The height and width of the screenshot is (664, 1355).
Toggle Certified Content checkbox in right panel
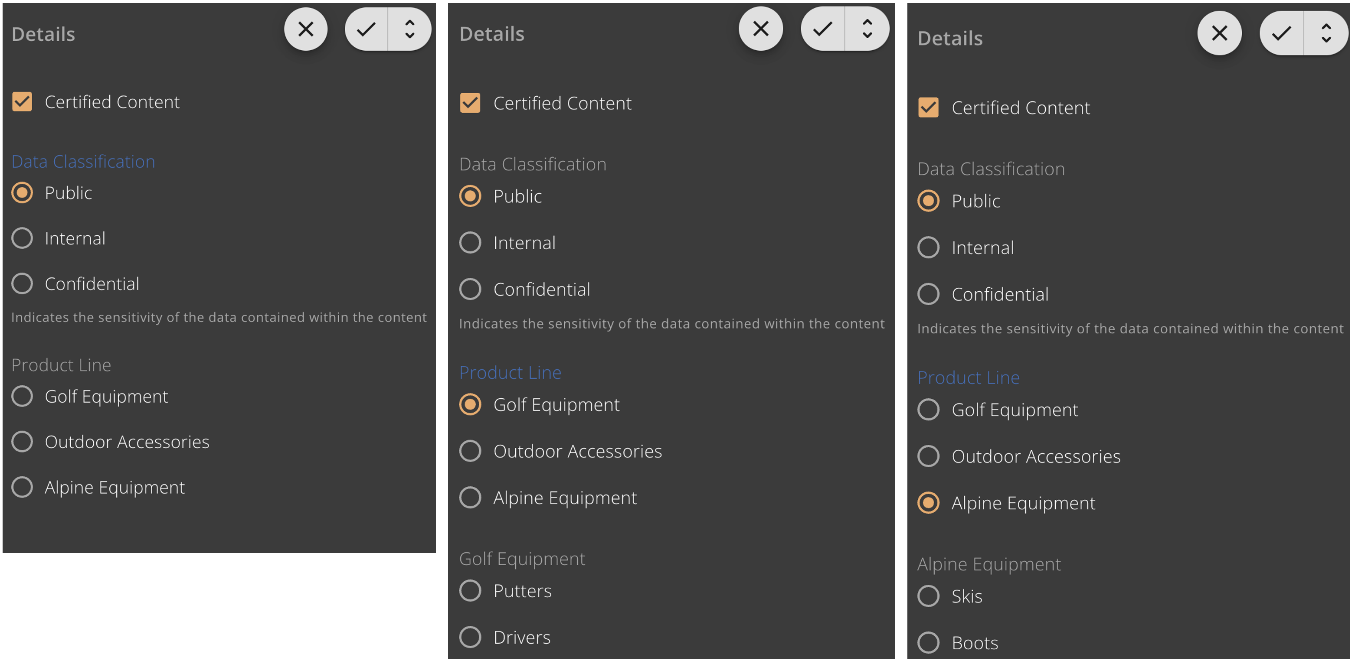point(928,108)
